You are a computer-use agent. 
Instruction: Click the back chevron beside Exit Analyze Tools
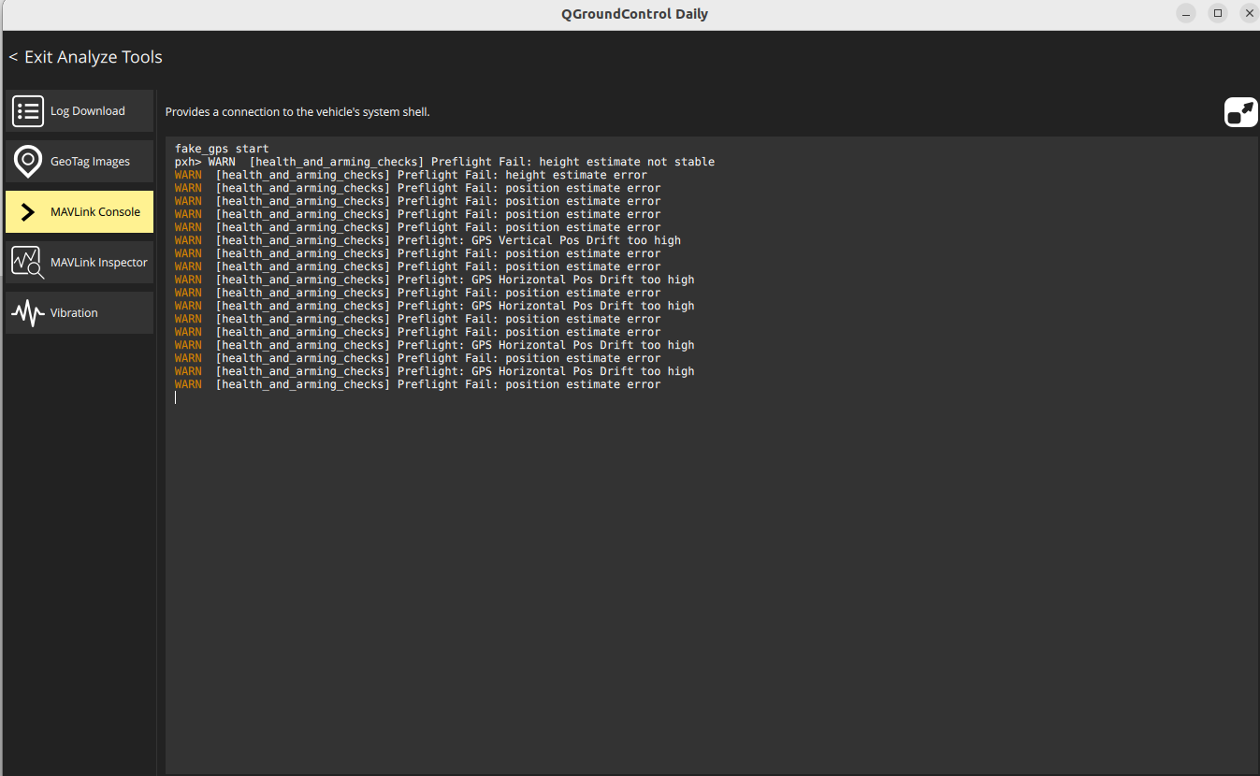13,58
